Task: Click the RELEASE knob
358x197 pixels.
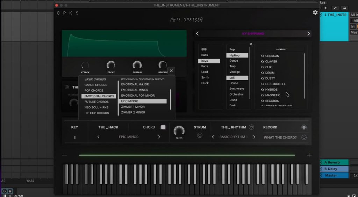Action: coord(163,66)
